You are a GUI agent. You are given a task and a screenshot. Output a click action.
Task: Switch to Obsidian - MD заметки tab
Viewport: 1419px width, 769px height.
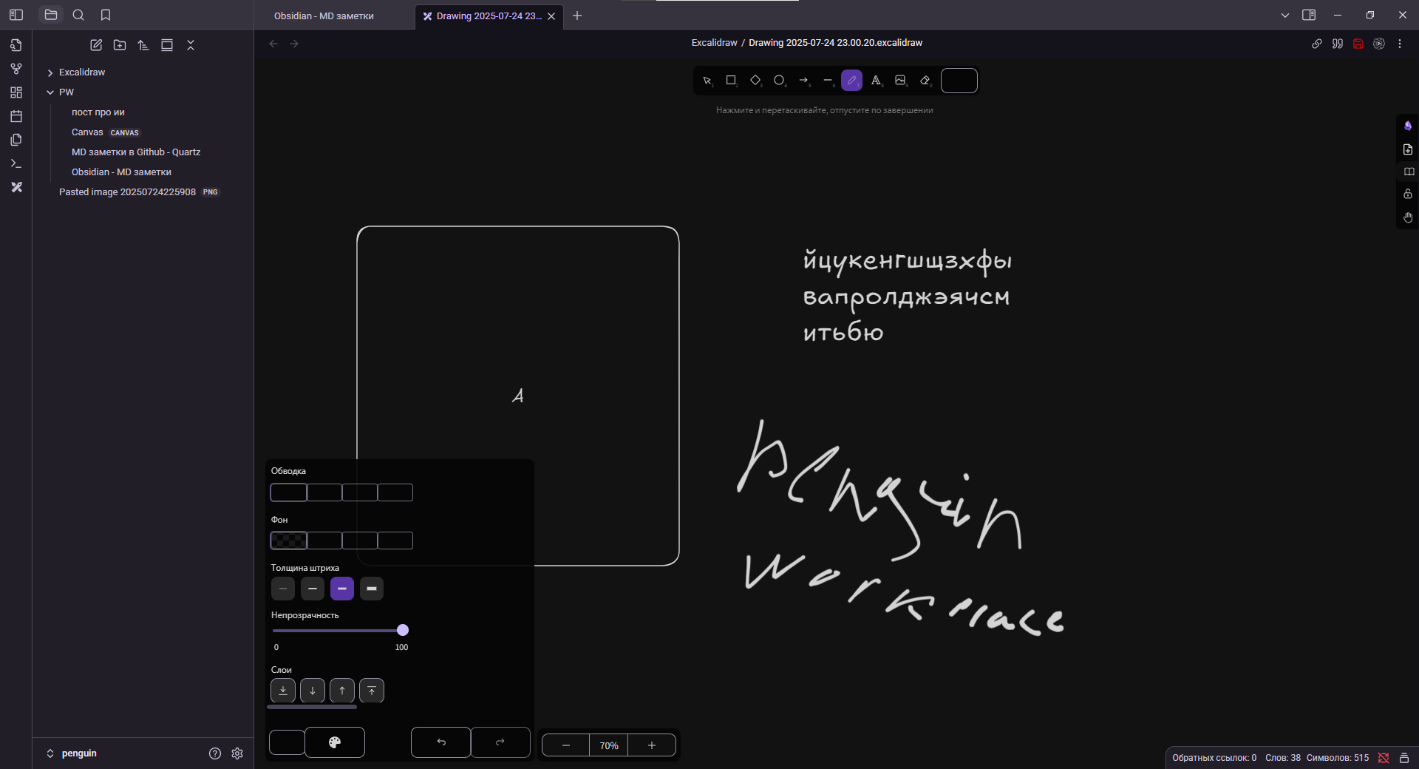(324, 16)
